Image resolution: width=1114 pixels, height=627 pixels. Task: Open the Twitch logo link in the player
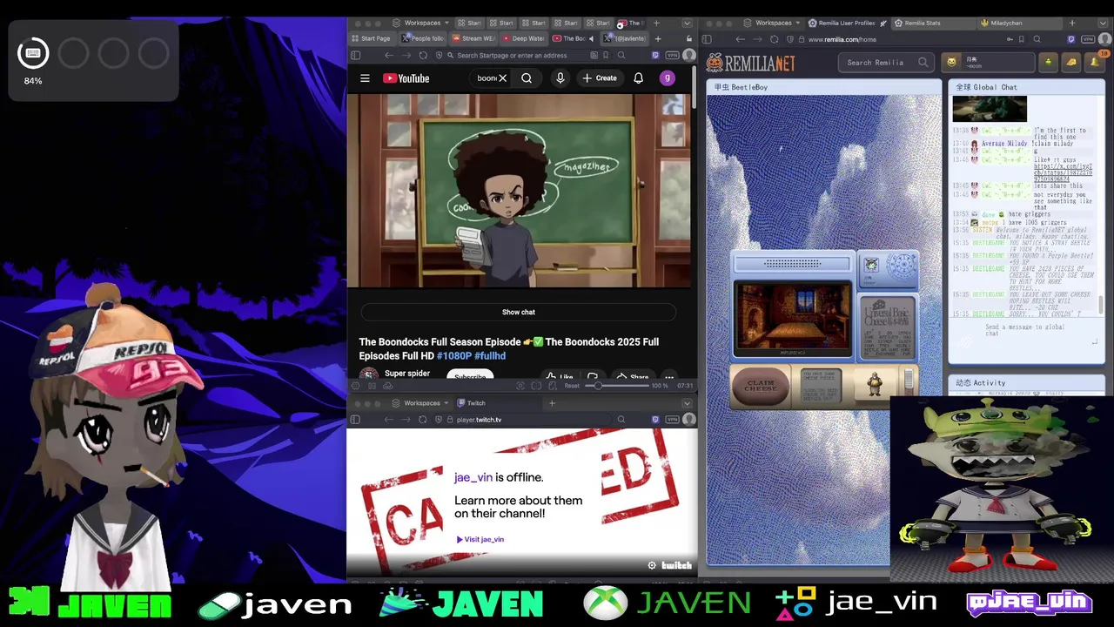(x=676, y=565)
